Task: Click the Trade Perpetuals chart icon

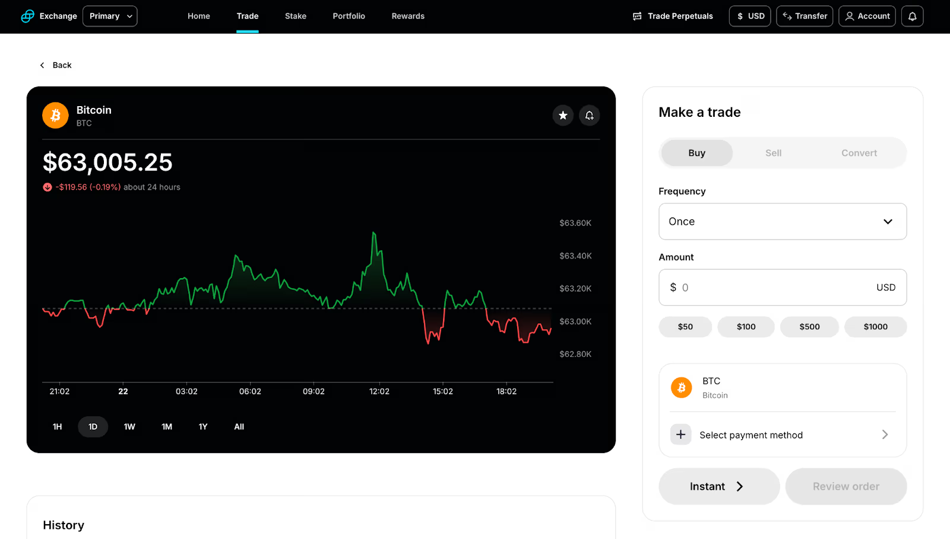Action: [636, 16]
